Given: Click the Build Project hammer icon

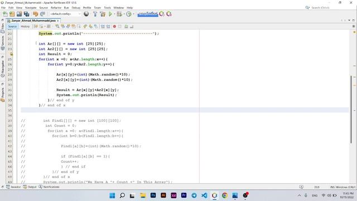Looking at the screenshot, I should [x=95, y=14].
